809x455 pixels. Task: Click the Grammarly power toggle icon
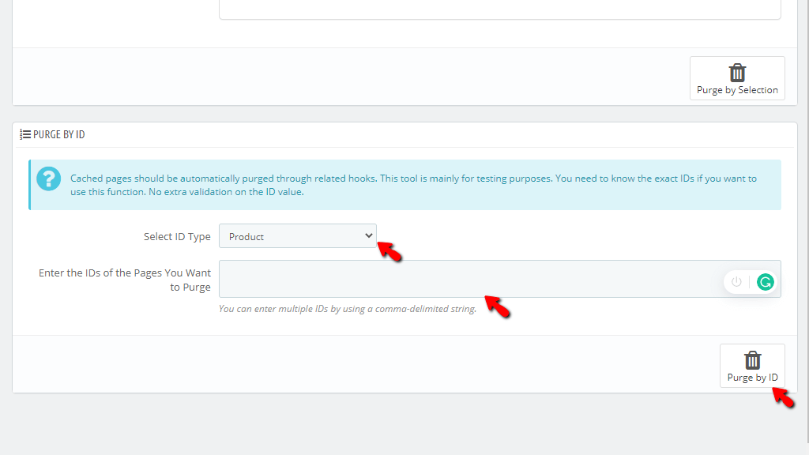(736, 282)
